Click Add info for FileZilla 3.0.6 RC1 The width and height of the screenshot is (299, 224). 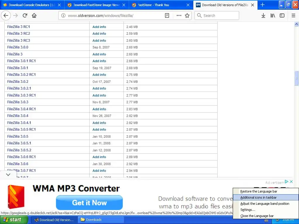(99, 157)
